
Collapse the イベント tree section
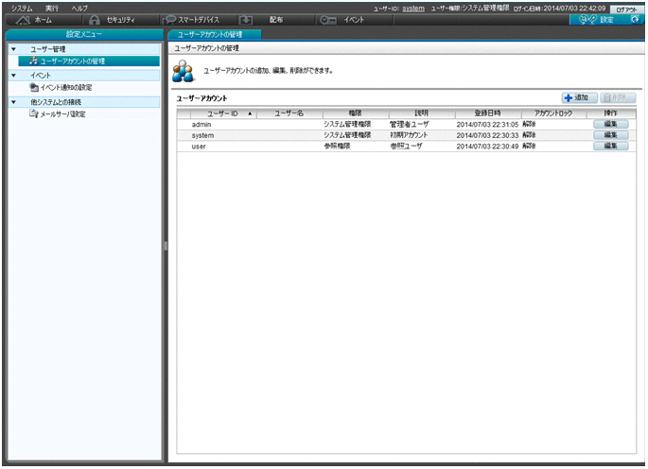coord(13,75)
